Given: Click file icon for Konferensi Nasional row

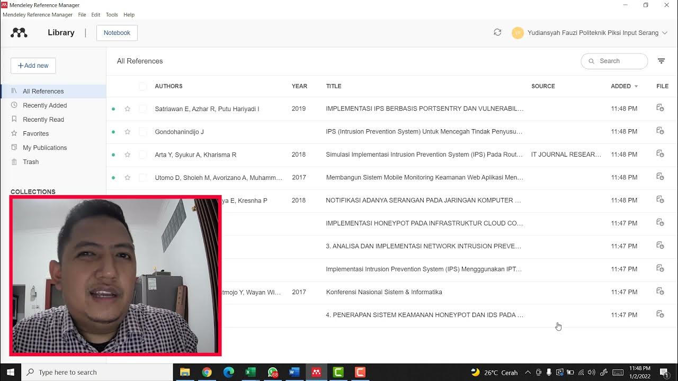Looking at the screenshot, I should tap(660, 292).
